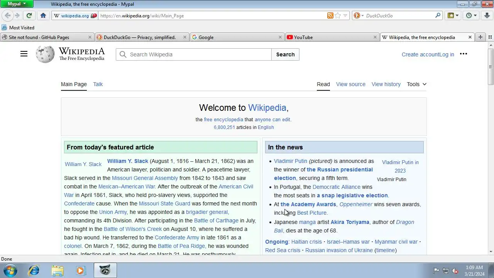Click the Forward navigation arrow
Screen dimensions: 494x278
point(17,15)
